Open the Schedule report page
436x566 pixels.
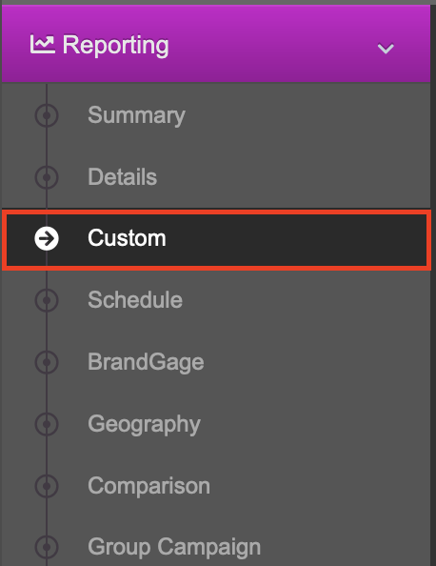pos(135,299)
